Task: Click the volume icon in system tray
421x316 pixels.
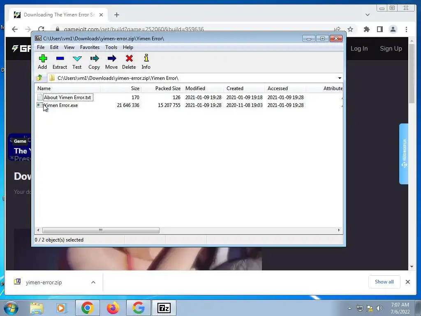Action: pyautogui.click(x=379, y=308)
